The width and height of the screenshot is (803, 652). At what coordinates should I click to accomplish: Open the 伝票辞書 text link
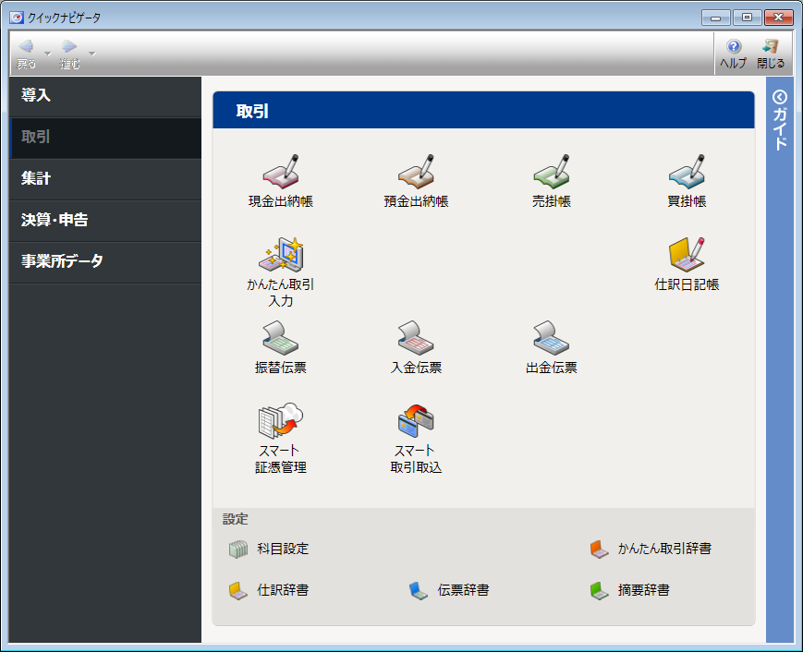pyautogui.click(x=463, y=591)
